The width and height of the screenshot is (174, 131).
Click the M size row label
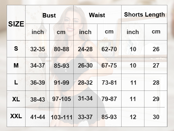[x=16, y=65]
